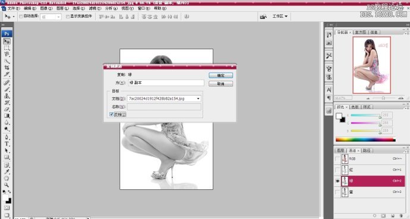The height and width of the screenshot is (219, 410).
Task: Load channel as selection icon
Action: pyautogui.click(x=374, y=216)
